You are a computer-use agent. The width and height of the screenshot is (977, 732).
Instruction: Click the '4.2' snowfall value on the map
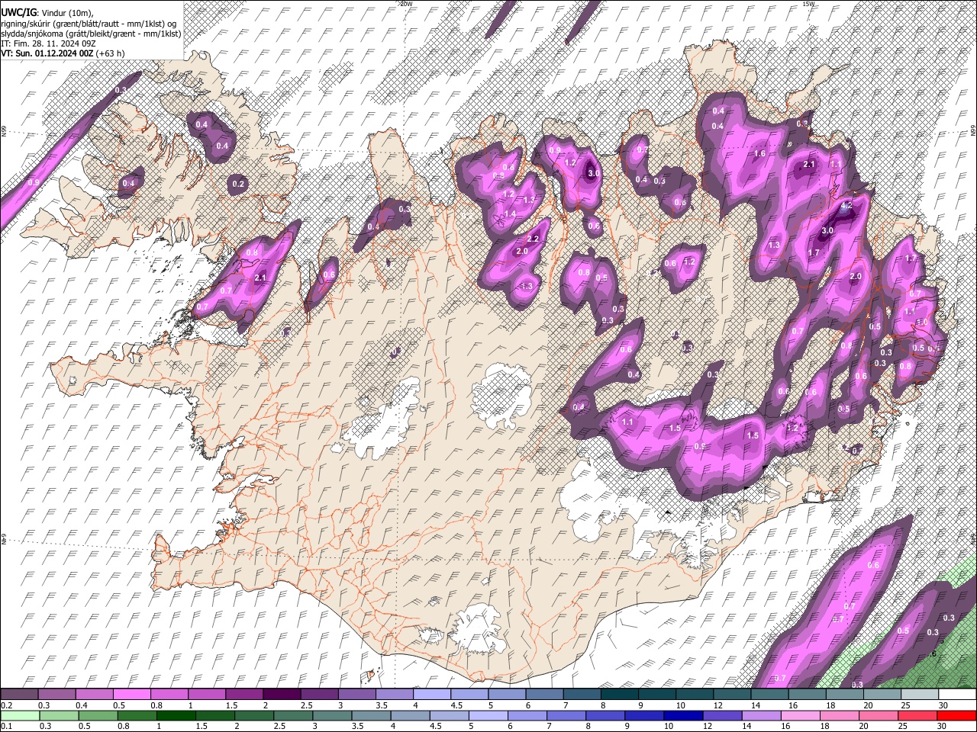pyautogui.click(x=846, y=206)
